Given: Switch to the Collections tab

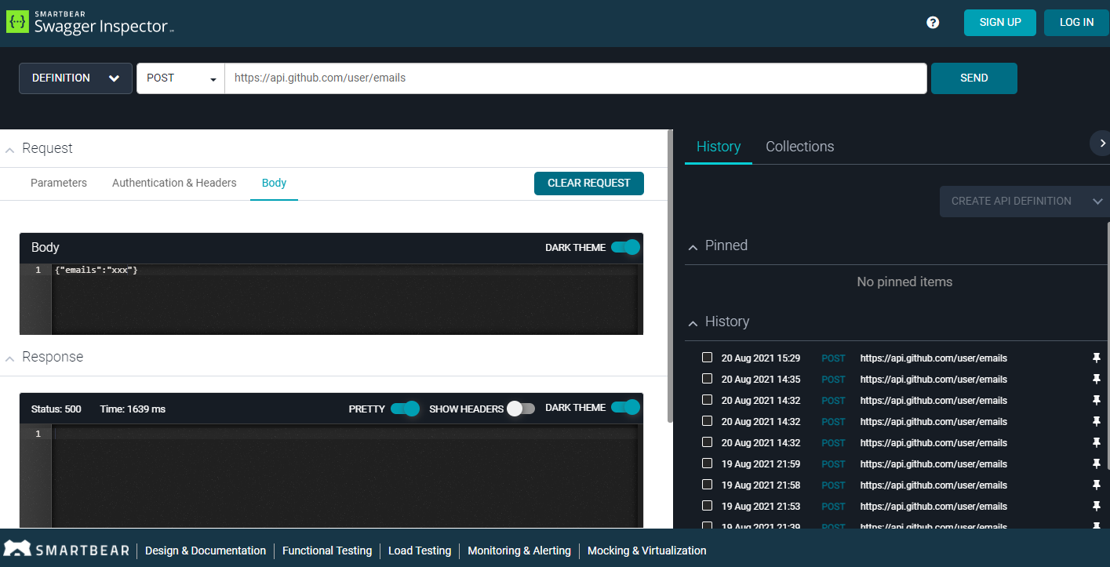Looking at the screenshot, I should click(x=799, y=147).
